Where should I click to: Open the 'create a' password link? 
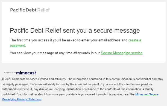point(135,40)
